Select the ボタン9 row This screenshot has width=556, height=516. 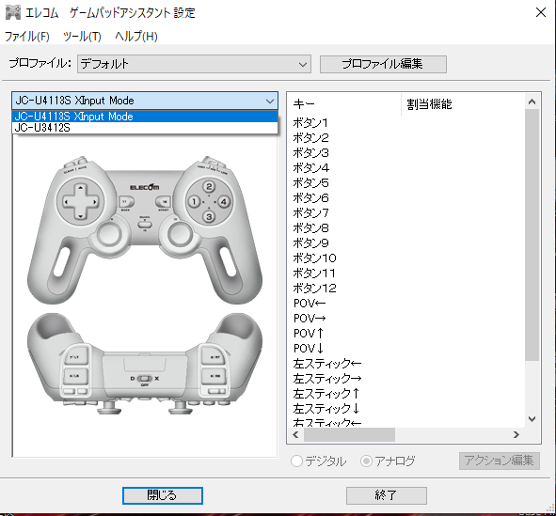pyautogui.click(x=406, y=243)
